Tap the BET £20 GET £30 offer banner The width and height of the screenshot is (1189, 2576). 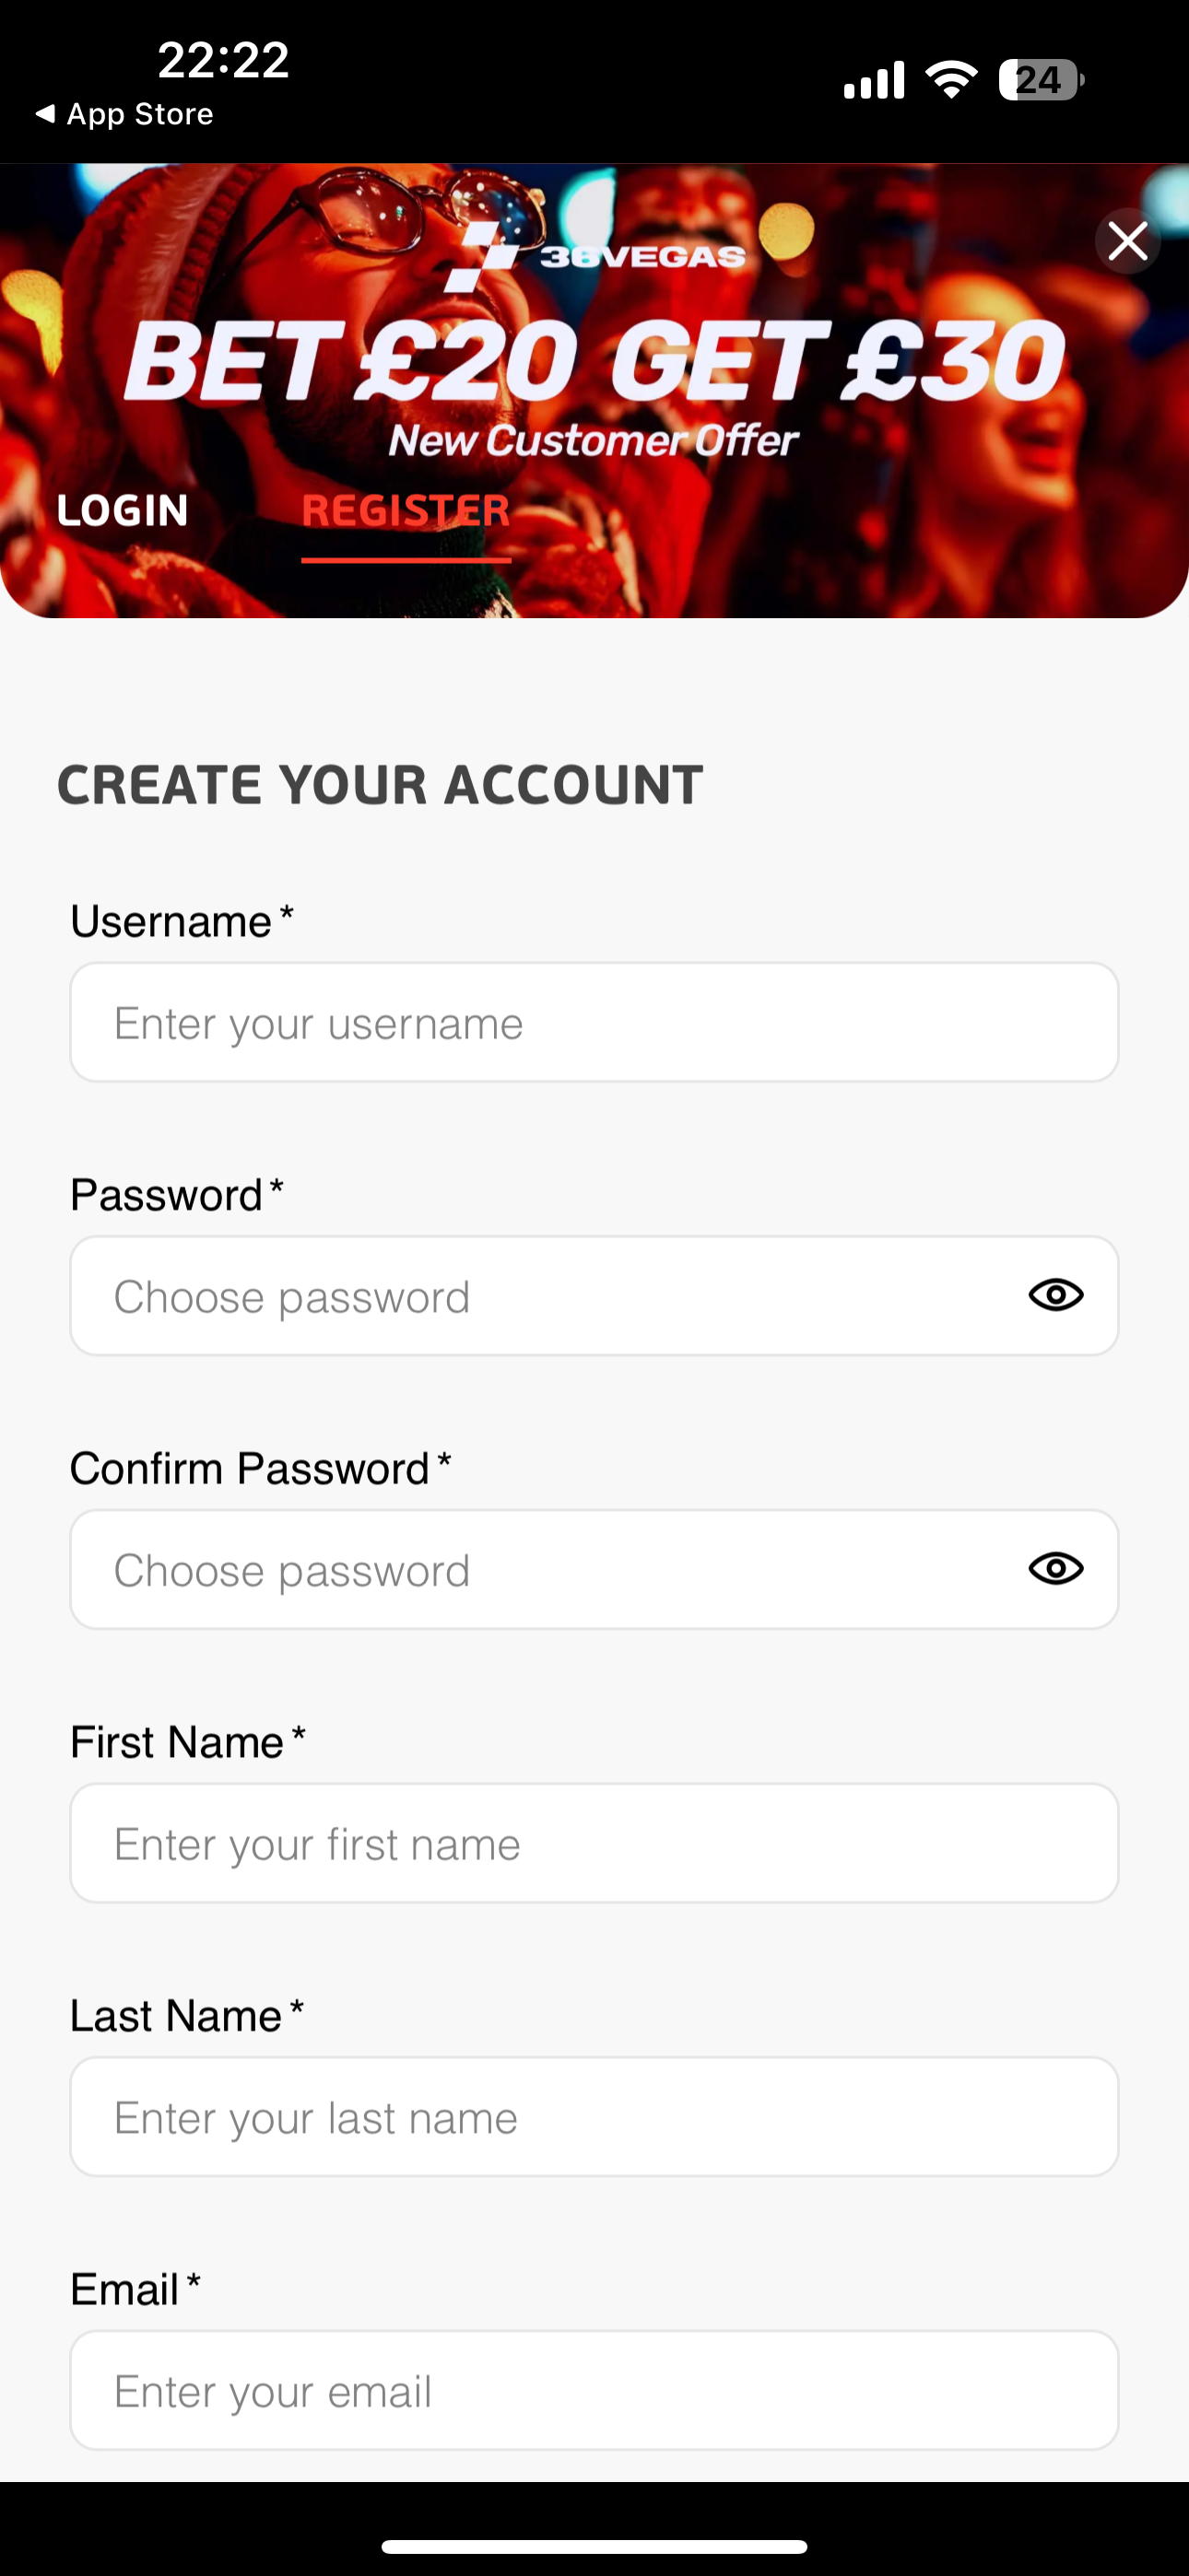coord(594,362)
